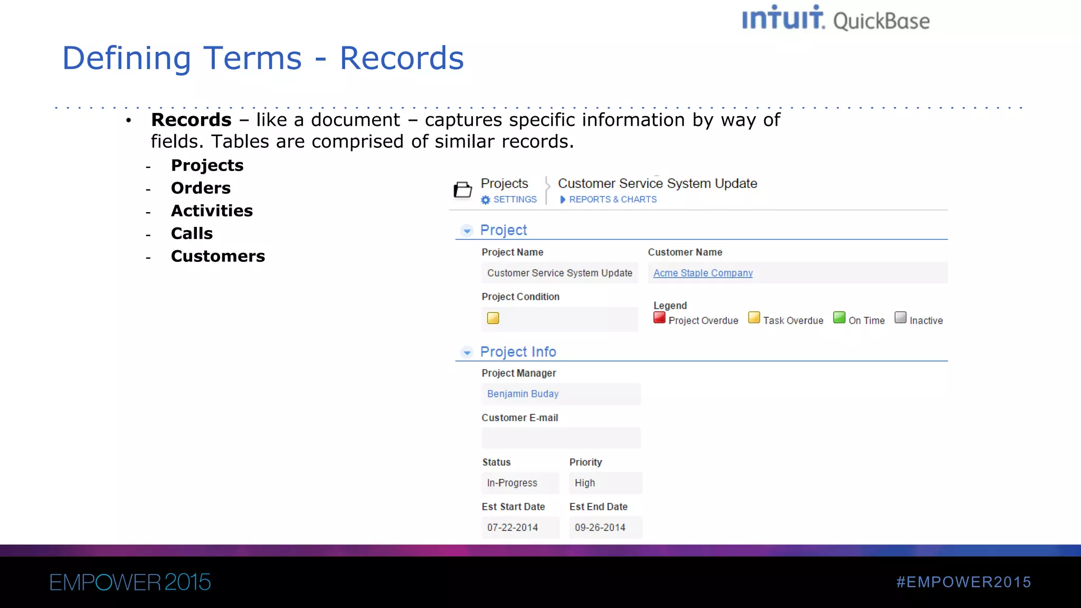Click the Inactive legend text
Image resolution: width=1081 pixels, height=608 pixels.
pyautogui.click(x=926, y=320)
